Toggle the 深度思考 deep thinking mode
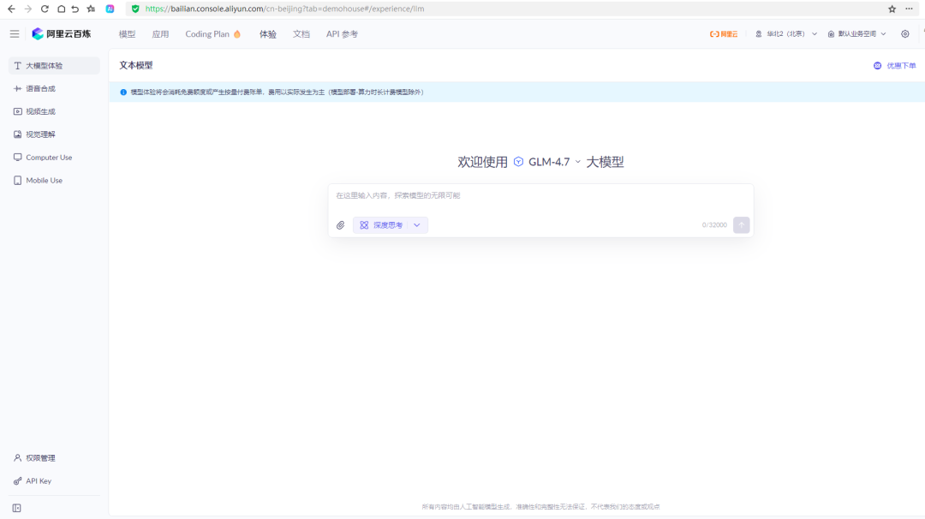Image resolution: width=925 pixels, height=519 pixels. [x=384, y=224]
